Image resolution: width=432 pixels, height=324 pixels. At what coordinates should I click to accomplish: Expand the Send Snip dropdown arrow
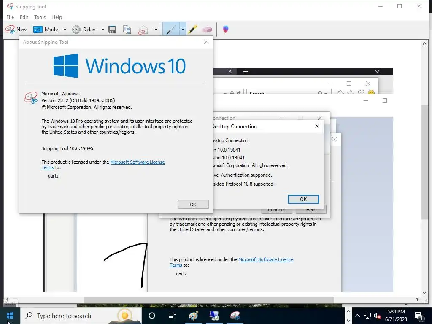click(x=156, y=30)
